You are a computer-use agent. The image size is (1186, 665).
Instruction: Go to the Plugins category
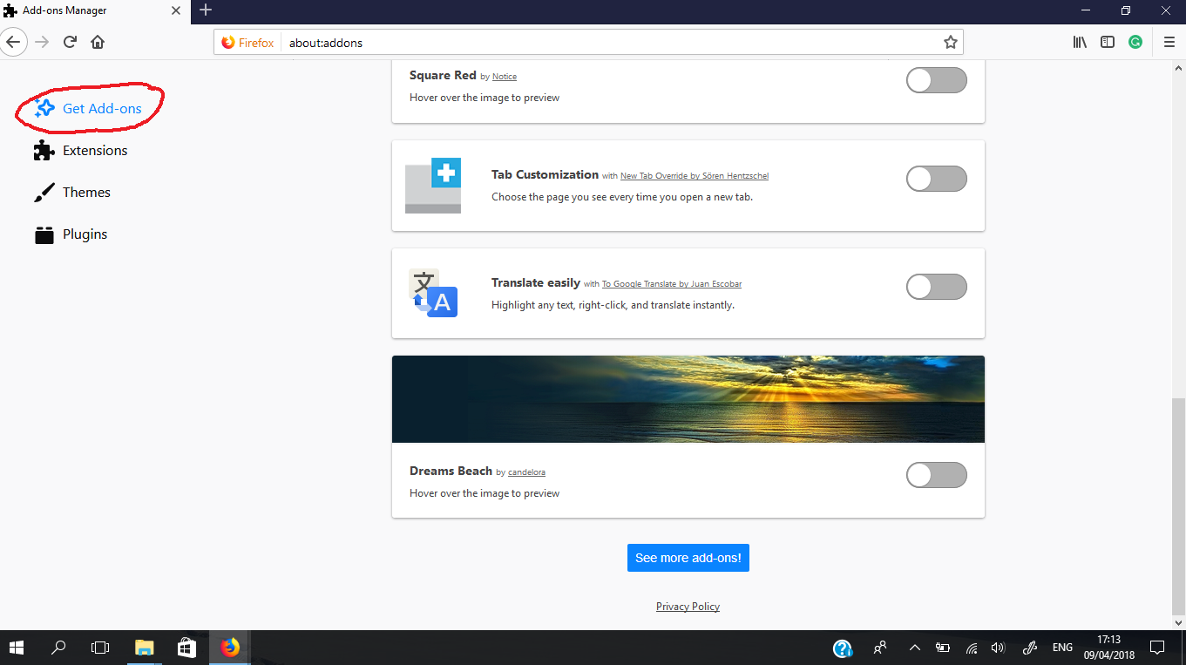71,234
